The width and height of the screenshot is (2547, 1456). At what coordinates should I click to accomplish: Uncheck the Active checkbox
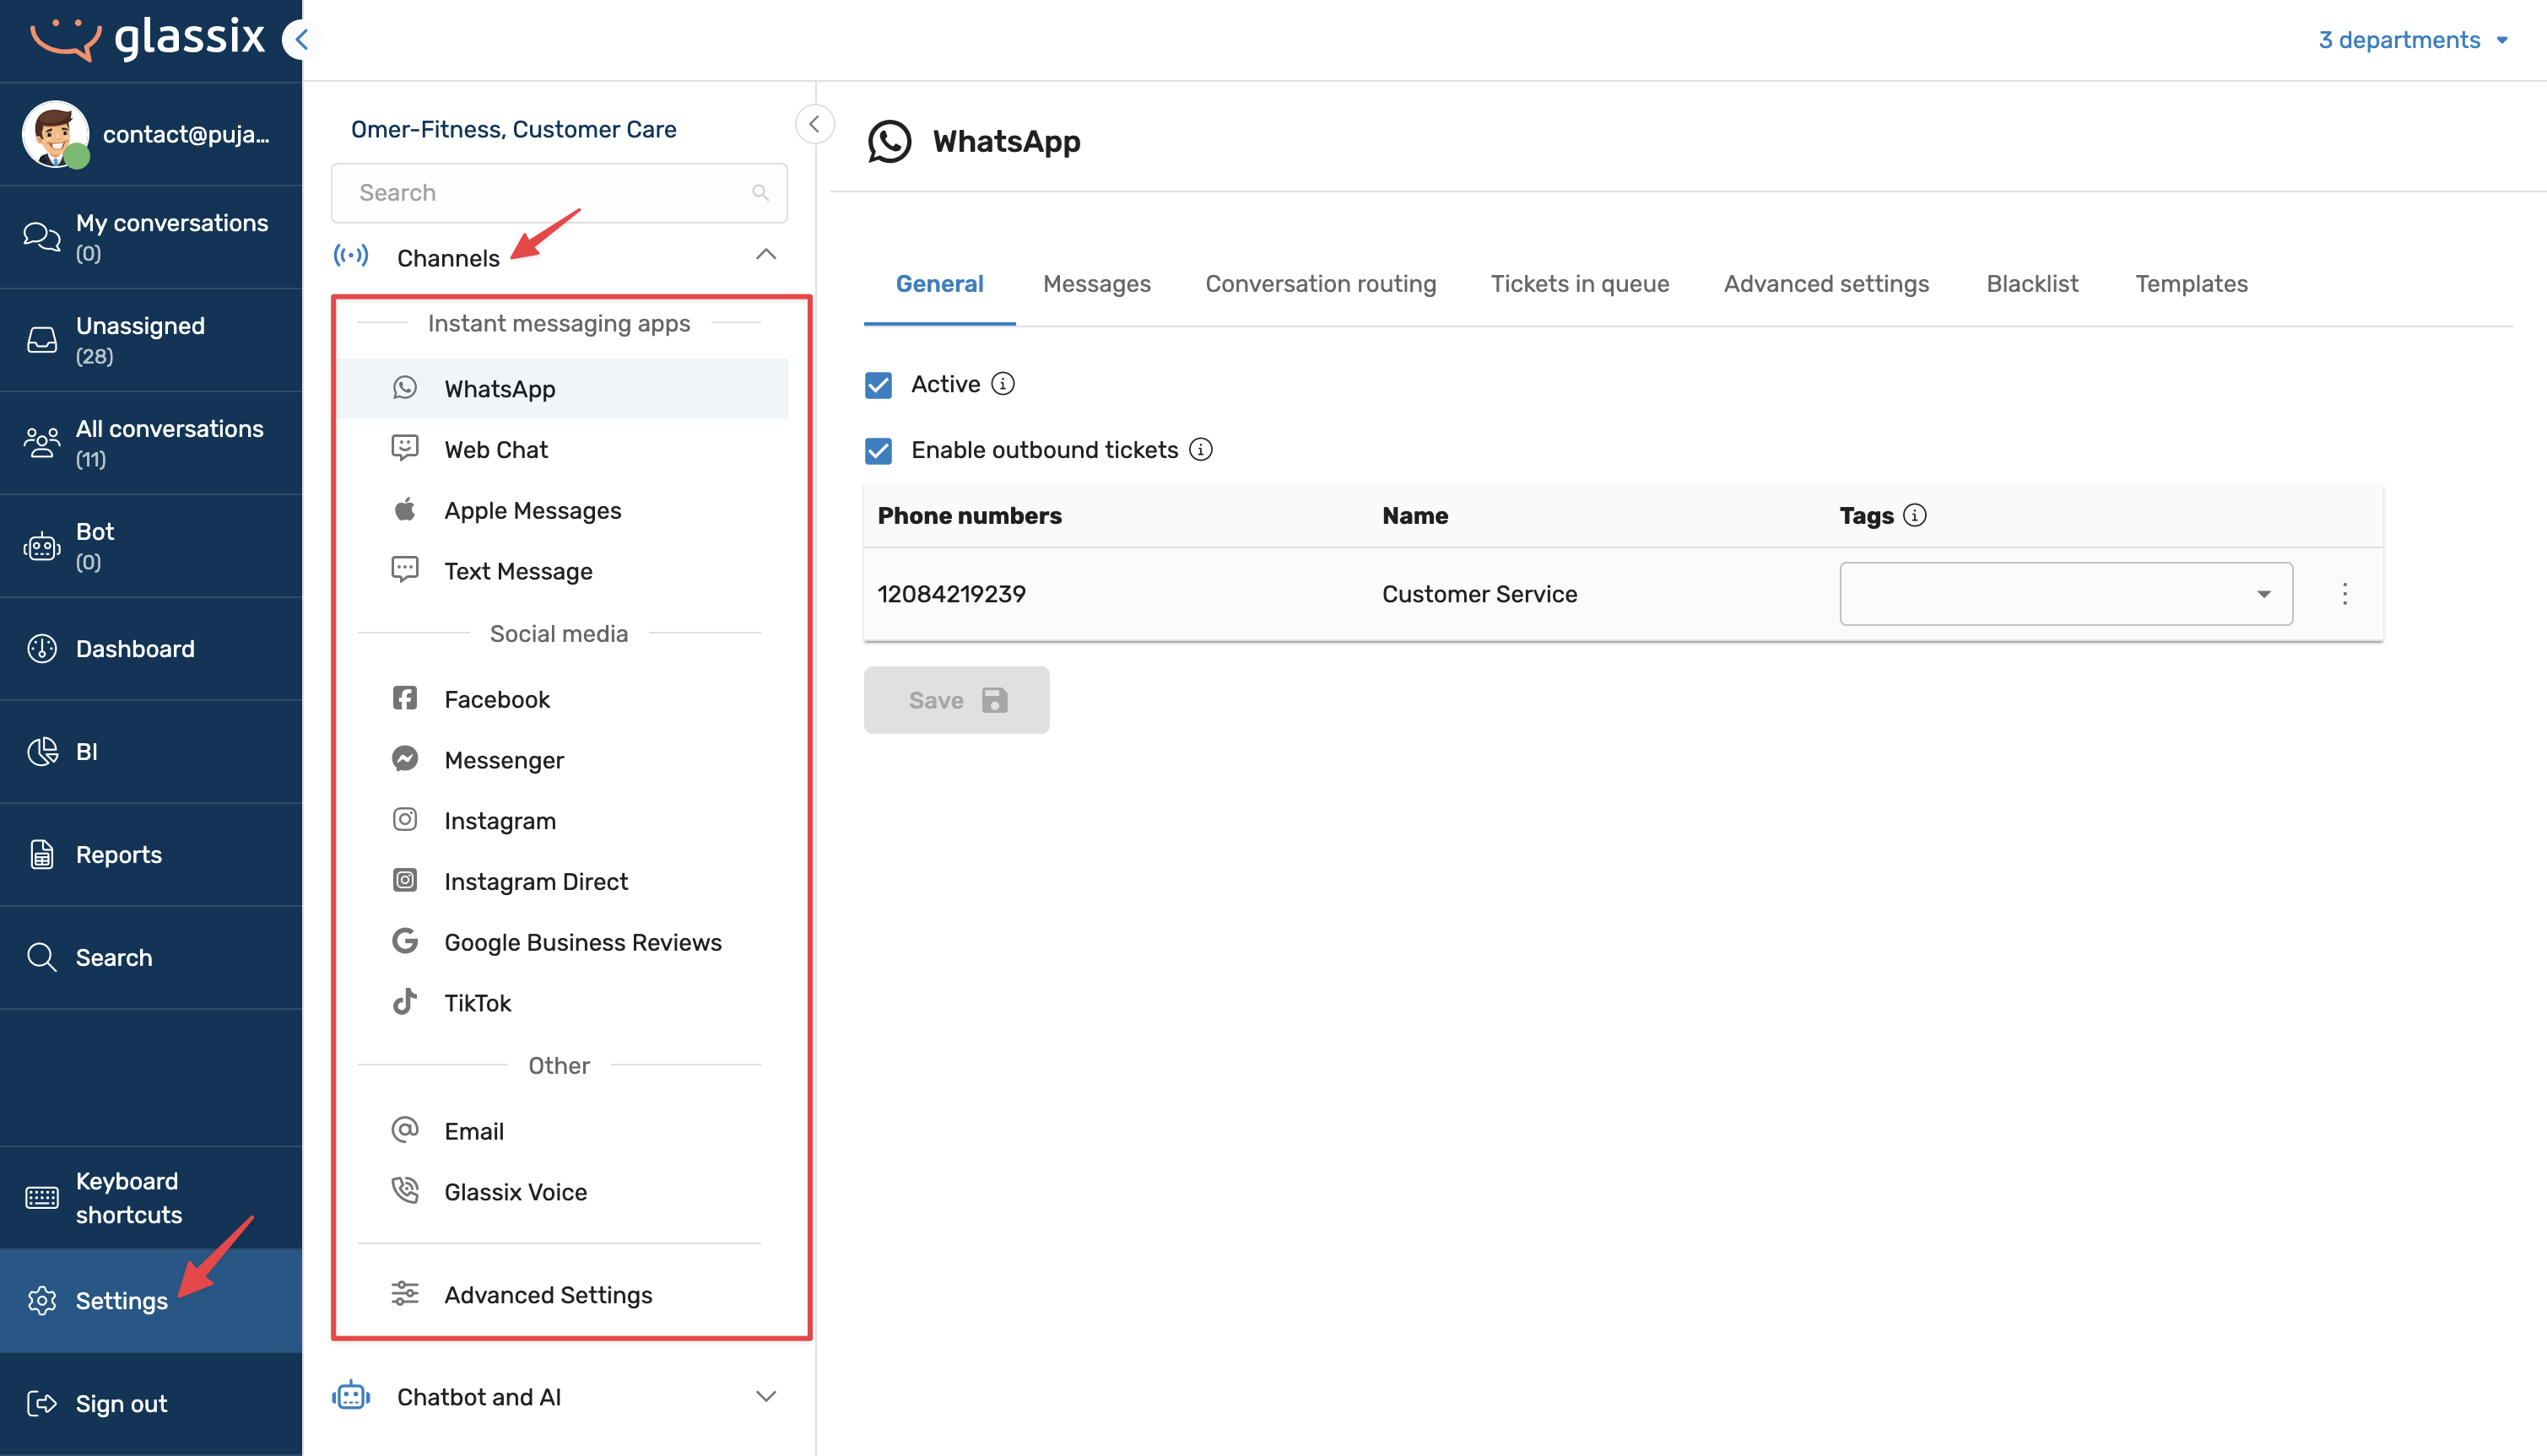pos(879,385)
